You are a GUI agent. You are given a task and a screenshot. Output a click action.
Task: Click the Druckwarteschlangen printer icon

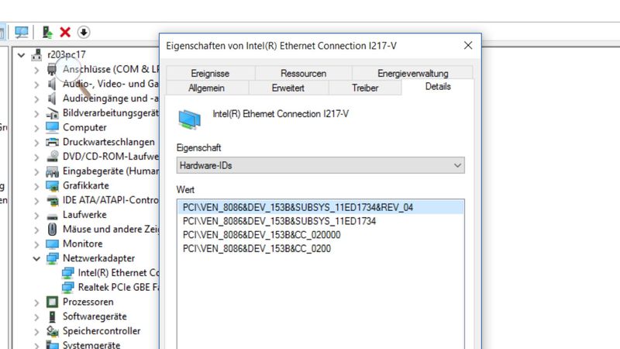point(52,142)
